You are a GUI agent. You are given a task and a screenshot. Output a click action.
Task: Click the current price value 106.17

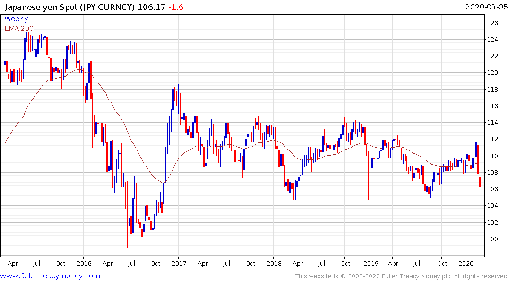point(152,7)
